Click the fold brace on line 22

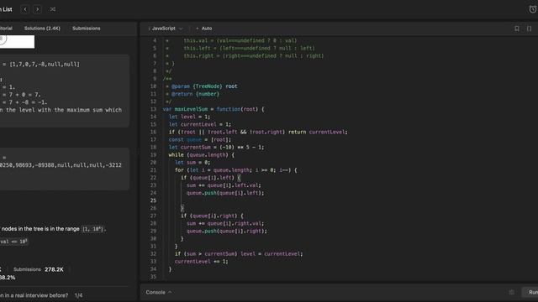(239, 178)
